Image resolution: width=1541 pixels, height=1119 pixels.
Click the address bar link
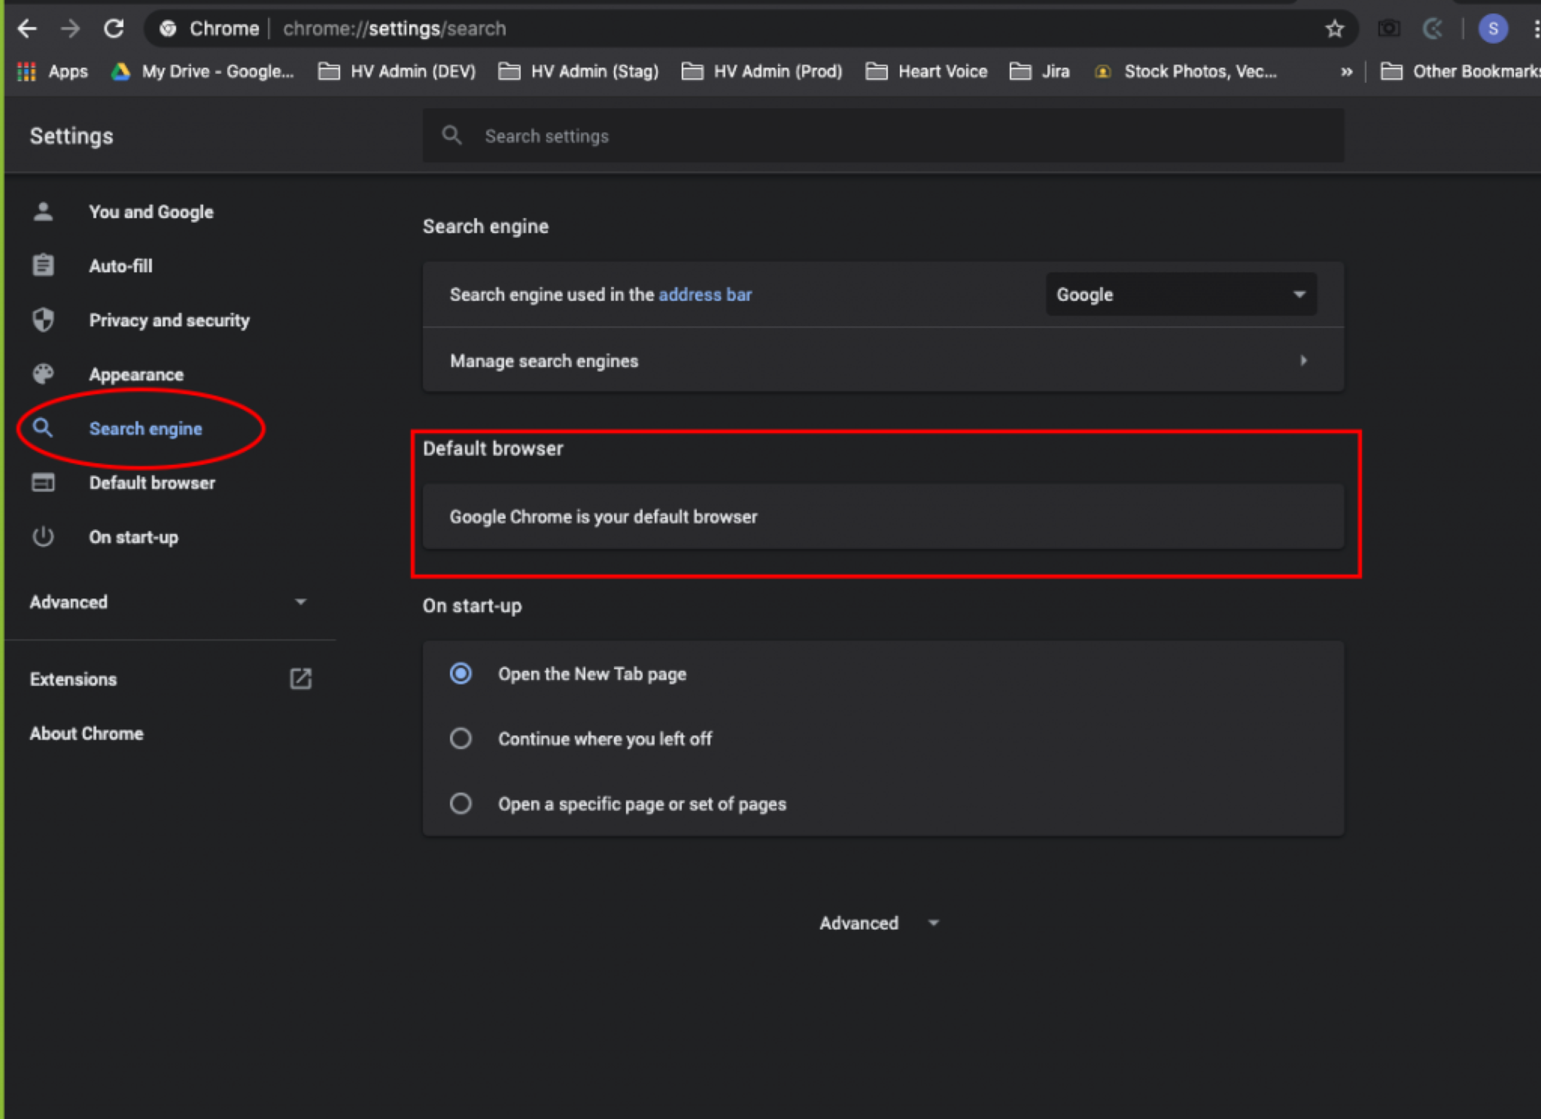705,295
